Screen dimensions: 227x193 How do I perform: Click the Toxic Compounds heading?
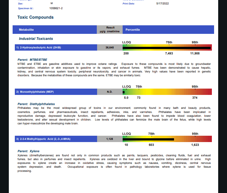35,17
